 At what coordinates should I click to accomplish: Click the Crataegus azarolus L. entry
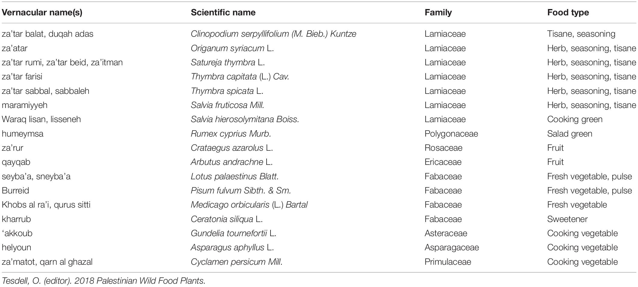(x=231, y=148)
